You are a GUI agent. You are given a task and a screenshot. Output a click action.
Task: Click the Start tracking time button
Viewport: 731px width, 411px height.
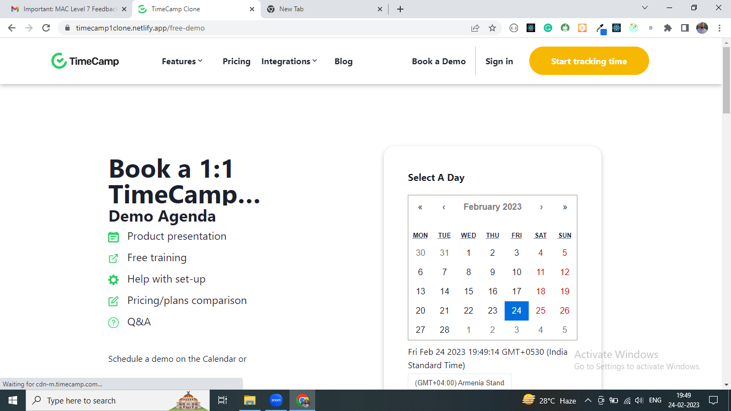[x=589, y=60]
